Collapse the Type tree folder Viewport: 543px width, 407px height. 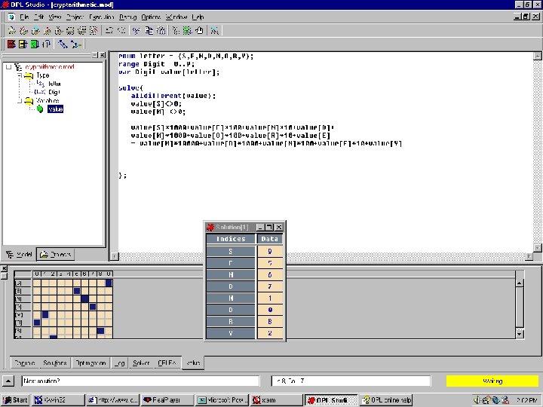pyautogui.click(x=20, y=75)
